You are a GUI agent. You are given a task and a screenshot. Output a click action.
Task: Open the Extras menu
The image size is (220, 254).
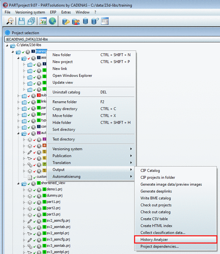click(x=66, y=12)
